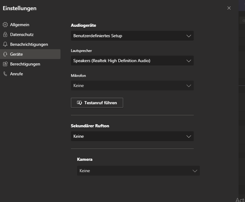Open the Kamera dropdown showing Keine

(x=138, y=171)
